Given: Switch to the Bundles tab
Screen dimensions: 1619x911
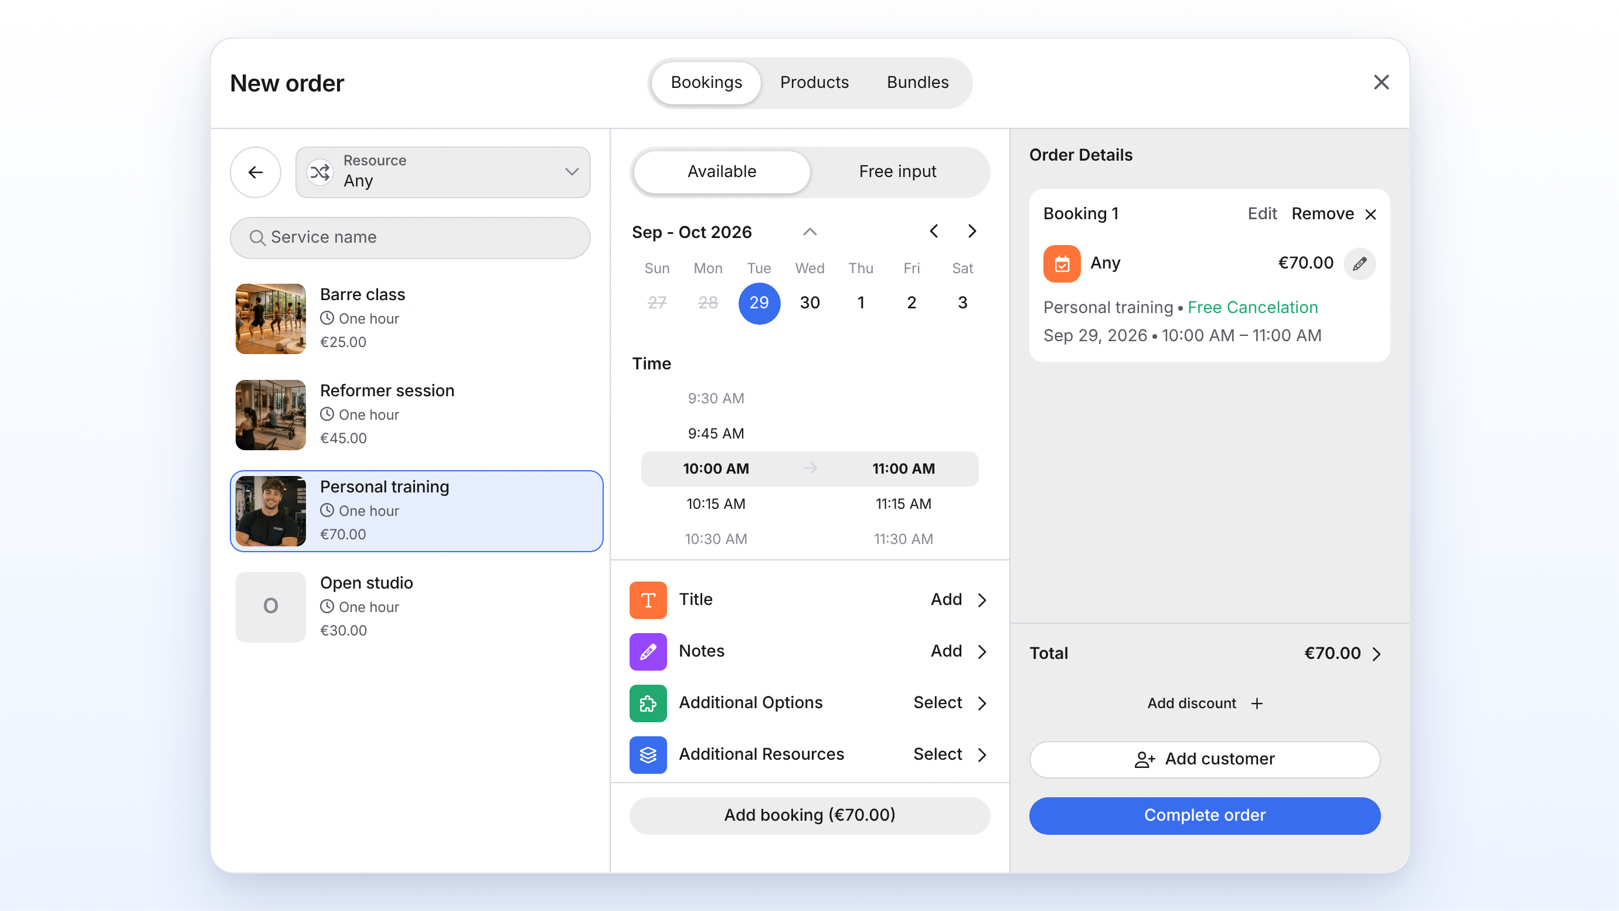Looking at the screenshot, I should point(917,82).
